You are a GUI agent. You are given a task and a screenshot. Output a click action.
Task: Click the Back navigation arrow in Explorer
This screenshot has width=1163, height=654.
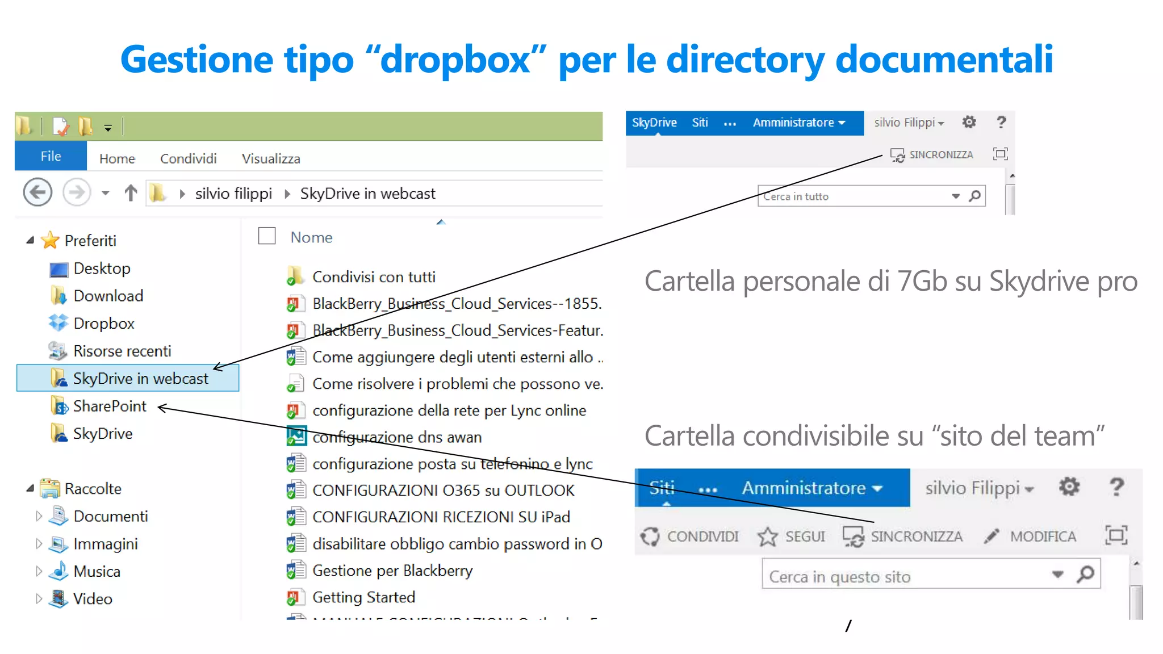click(x=37, y=192)
